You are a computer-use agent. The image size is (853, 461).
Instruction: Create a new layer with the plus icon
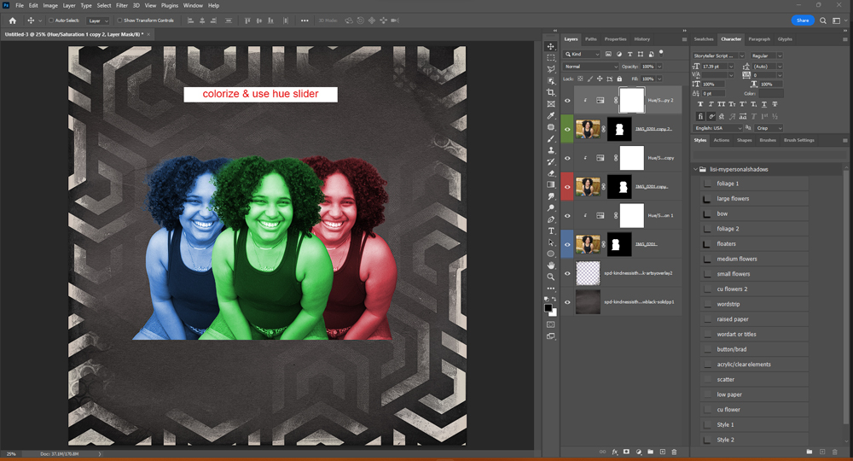click(662, 452)
